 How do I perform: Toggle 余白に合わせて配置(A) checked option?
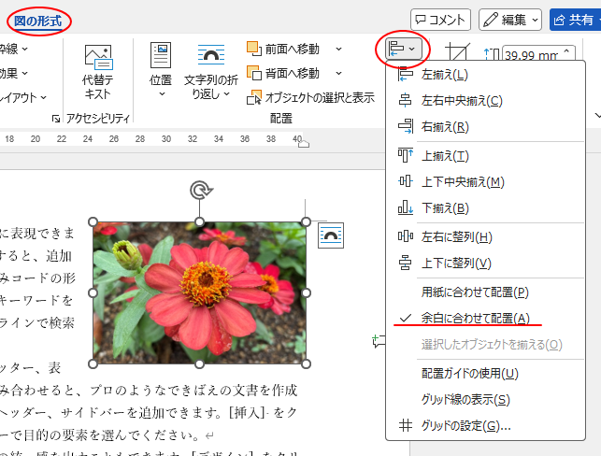485,318
